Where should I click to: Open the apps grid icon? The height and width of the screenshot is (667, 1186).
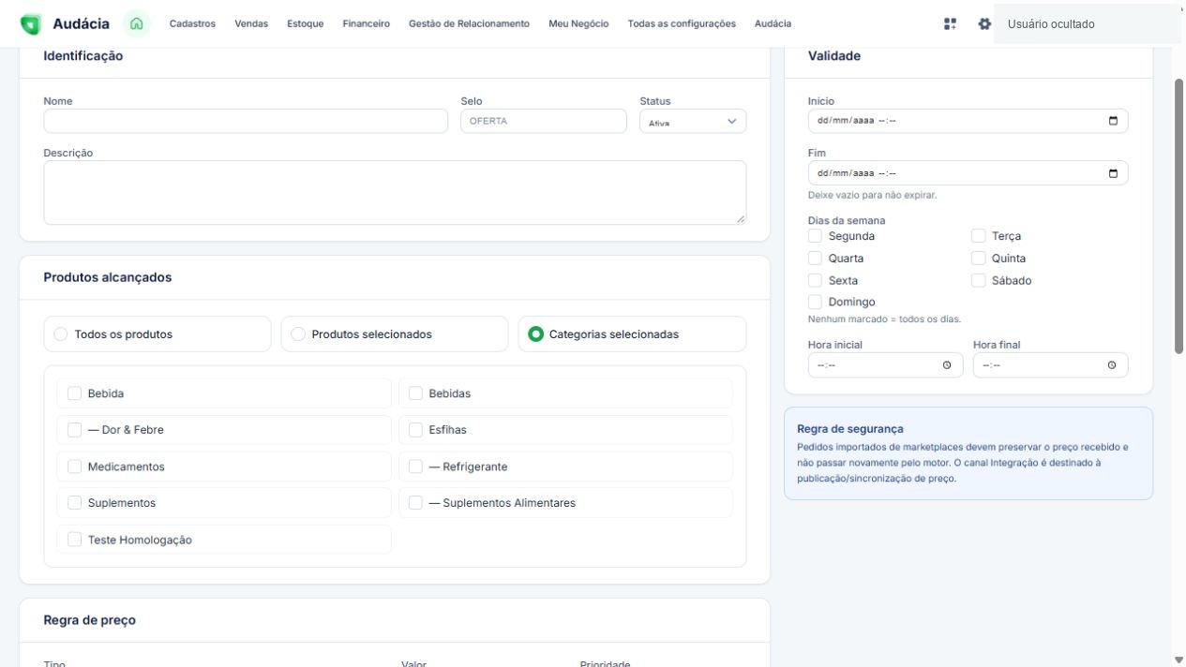point(951,24)
